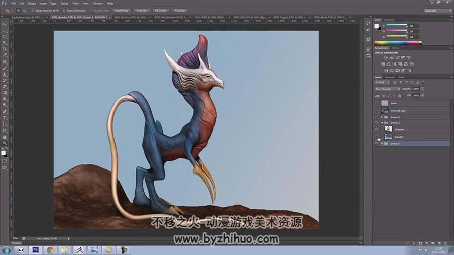Click foreground color swatch in Color panel
The width and height of the screenshot is (454, 255).
[x=376, y=26]
